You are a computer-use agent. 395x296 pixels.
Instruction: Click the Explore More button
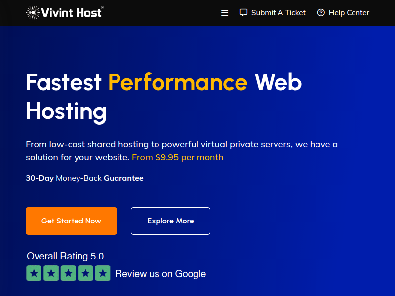pyautogui.click(x=170, y=221)
